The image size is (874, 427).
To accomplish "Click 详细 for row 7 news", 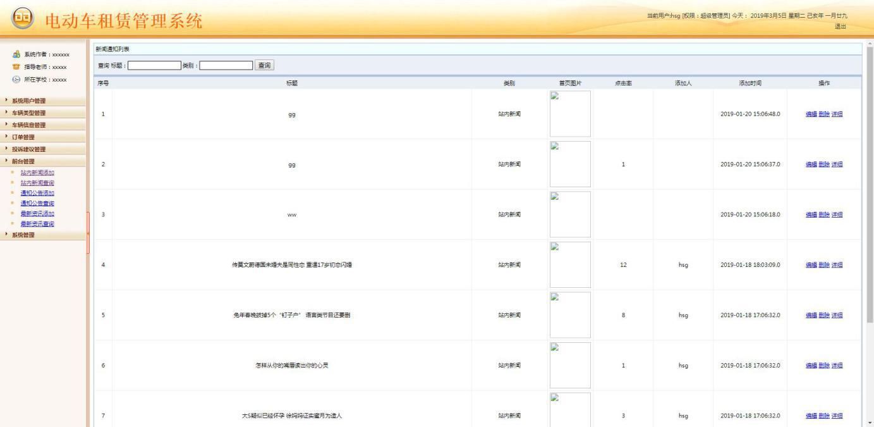I will click(837, 416).
